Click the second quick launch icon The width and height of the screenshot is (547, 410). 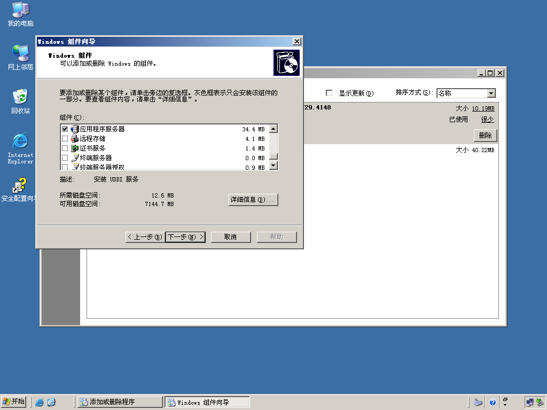pyautogui.click(x=51, y=403)
